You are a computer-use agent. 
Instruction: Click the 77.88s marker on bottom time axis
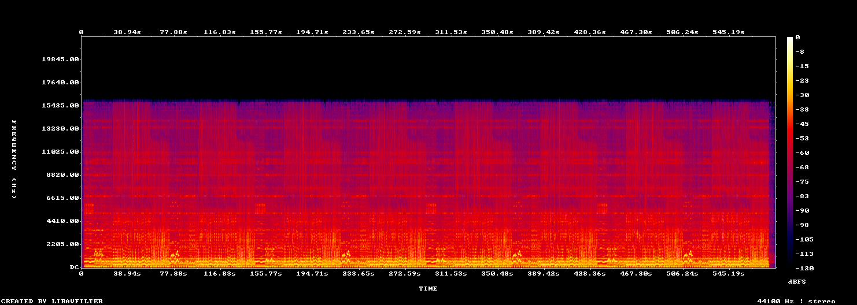coord(173,273)
